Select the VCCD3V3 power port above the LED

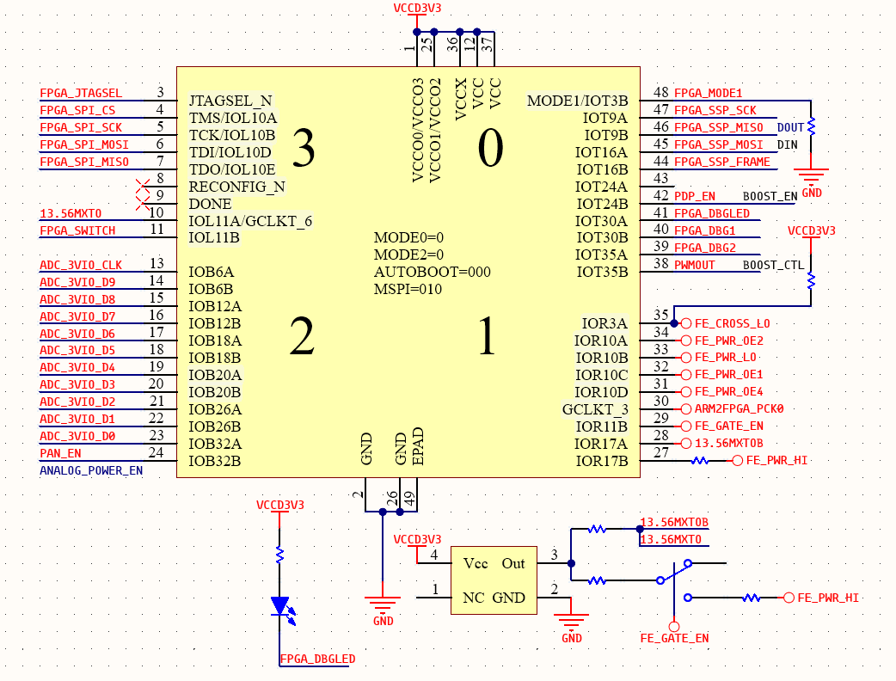tap(280, 507)
